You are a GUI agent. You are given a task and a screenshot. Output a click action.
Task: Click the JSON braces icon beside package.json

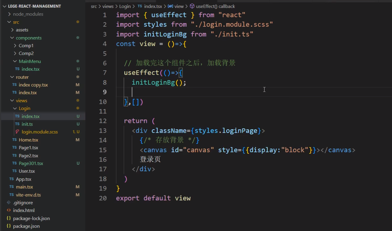(x=9, y=226)
